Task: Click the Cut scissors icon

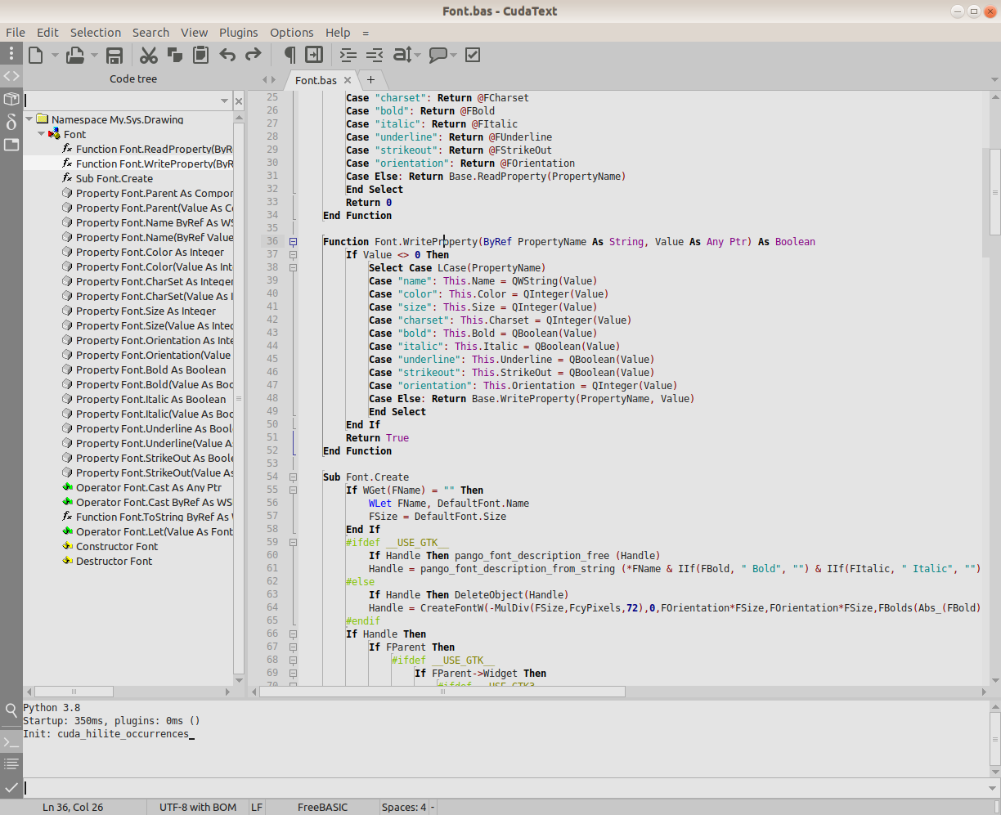Action: [x=148, y=56]
